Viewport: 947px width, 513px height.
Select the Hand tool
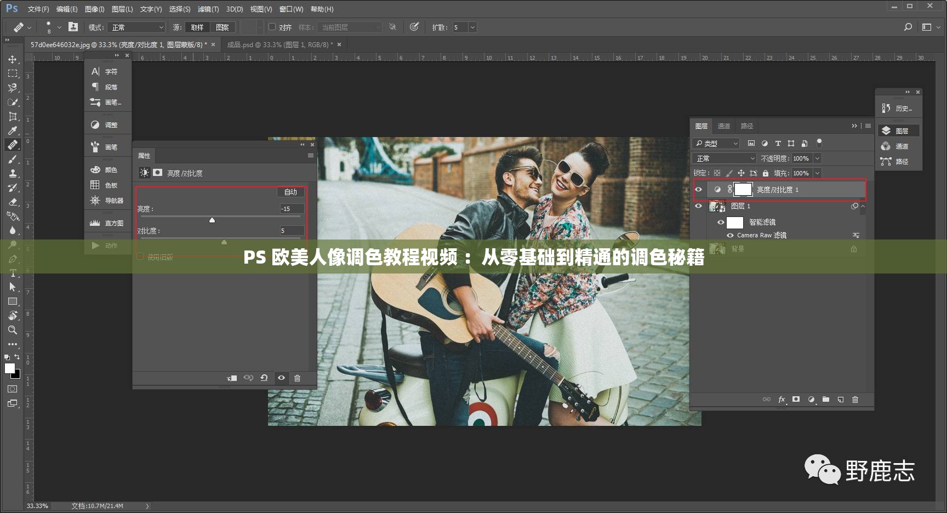pyautogui.click(x=13, y=316)
